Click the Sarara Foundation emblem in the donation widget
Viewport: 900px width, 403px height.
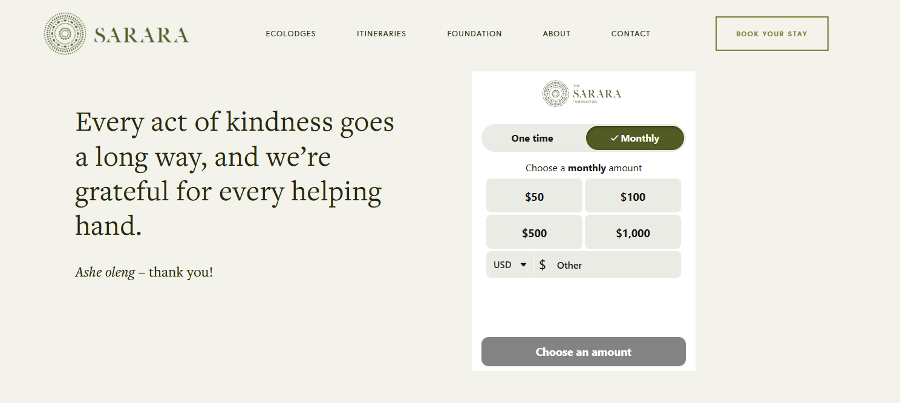[x=554, y=94]
